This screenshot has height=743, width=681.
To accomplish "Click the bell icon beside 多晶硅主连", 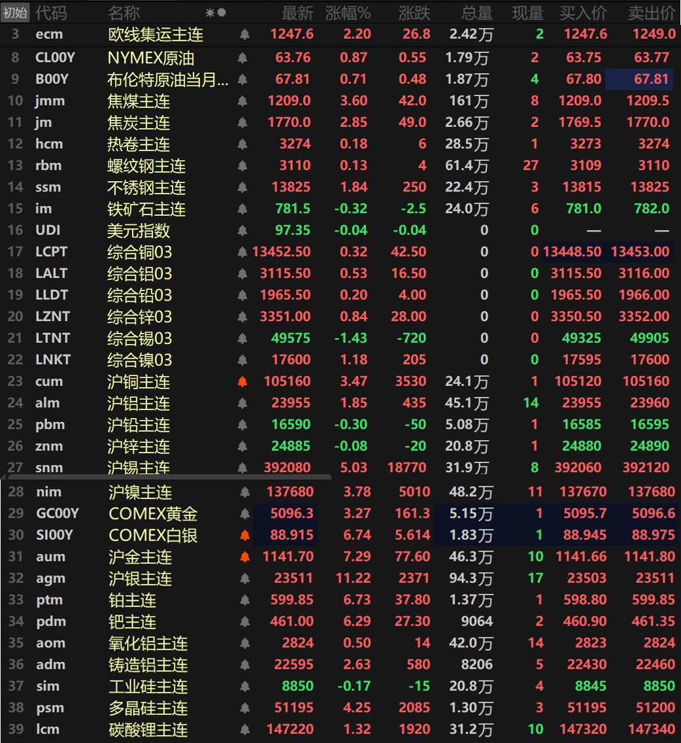I will [x=244, y=708].
